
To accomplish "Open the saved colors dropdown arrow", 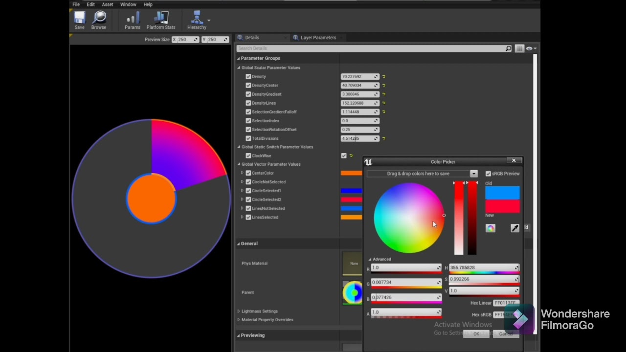I will click(x=473, y=174).
